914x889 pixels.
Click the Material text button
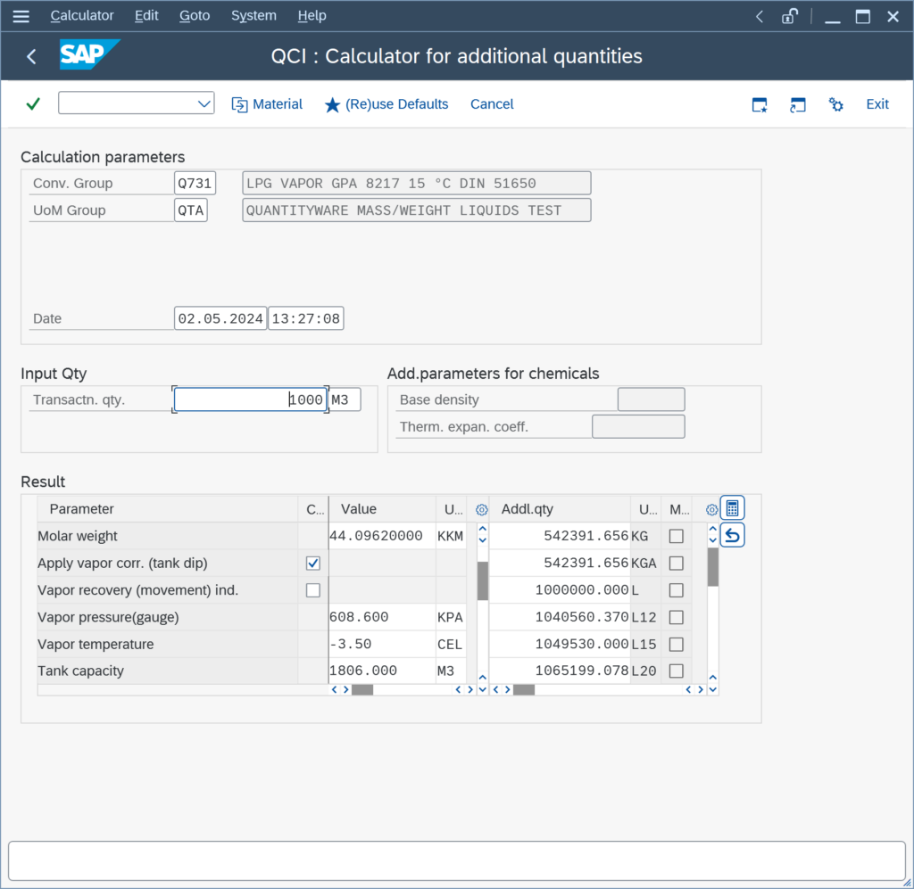coord(278,104)
